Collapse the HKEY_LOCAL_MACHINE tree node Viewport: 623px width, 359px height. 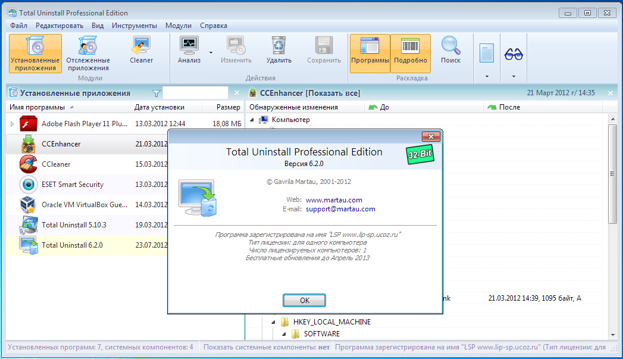point(273,322)
